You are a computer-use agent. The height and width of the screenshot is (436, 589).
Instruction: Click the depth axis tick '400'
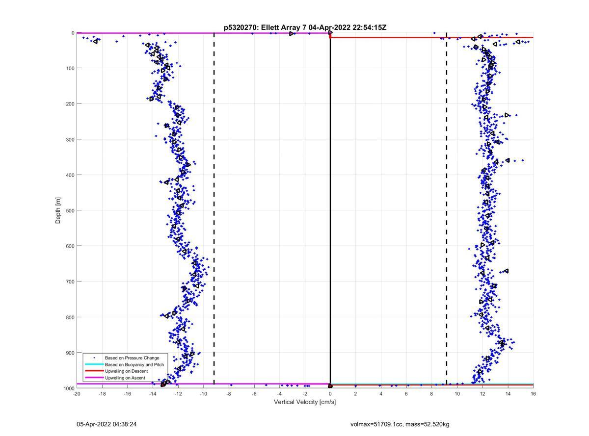click(69, 175)
